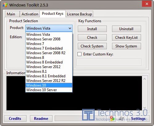Screen dimensions: 154x126
Task: Click the Check KeyList button
Action: [x=127, y=38]
